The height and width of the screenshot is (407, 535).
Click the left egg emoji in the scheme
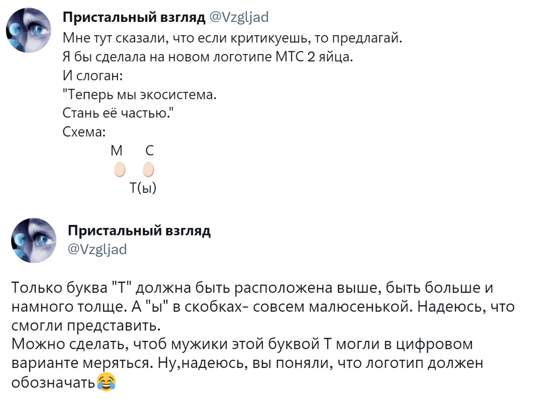click(x=119, y=170)
